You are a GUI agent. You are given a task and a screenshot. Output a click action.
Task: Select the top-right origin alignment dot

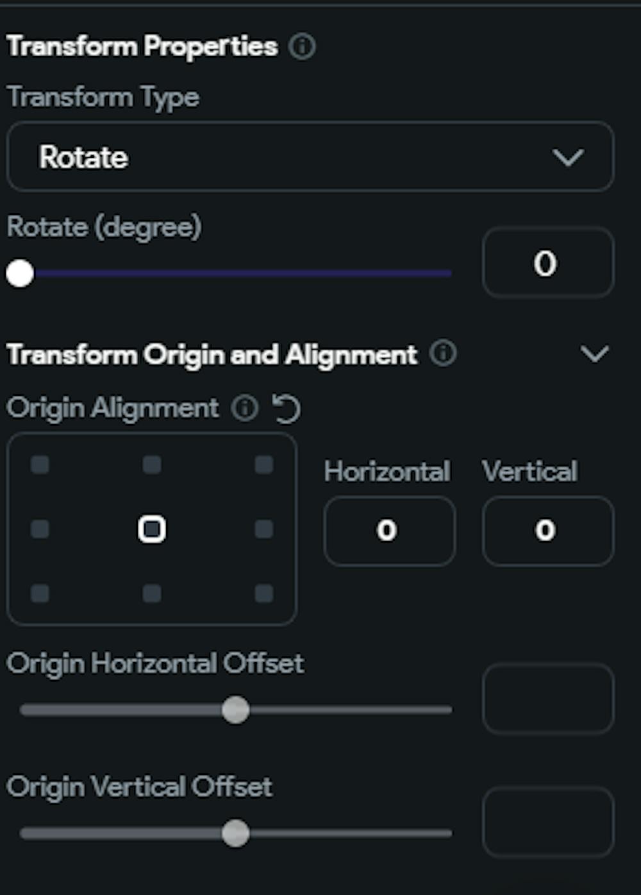pos(263,463)
